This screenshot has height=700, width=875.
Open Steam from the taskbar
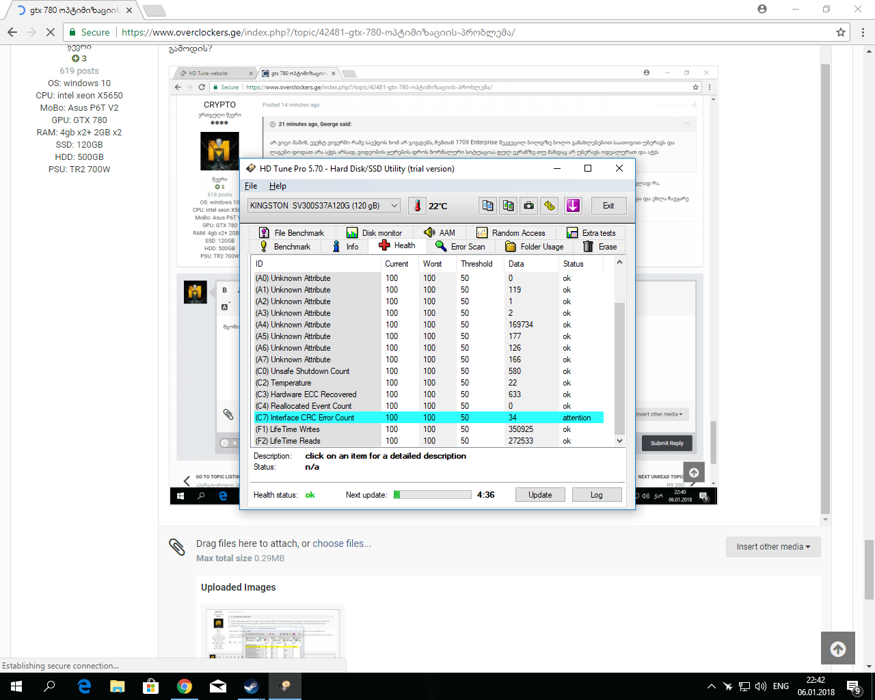point(251,686)
